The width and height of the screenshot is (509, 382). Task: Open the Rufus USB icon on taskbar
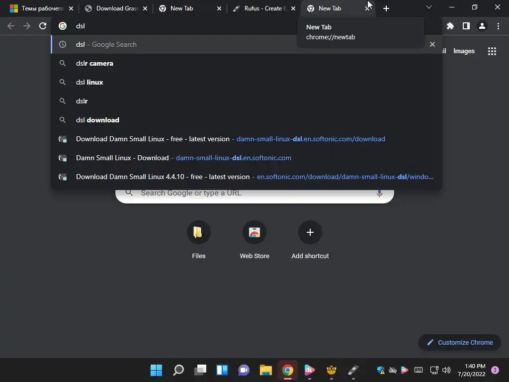click(353, 370)
